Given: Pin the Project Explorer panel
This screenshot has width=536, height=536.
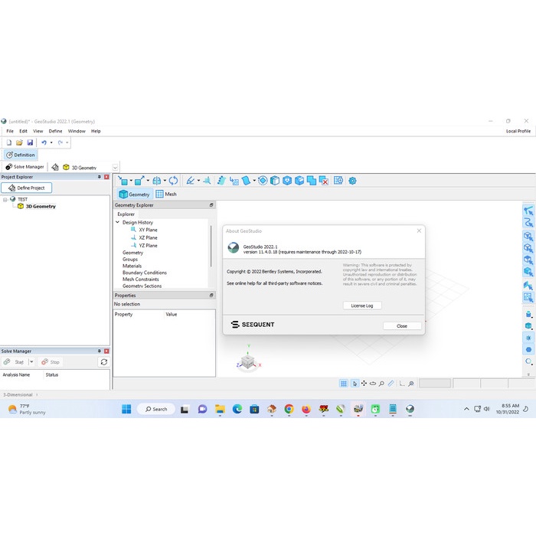Looking at the screenshot, I should [99, 177].
